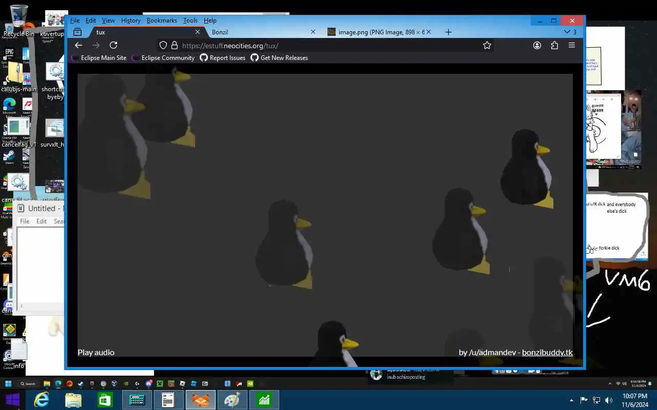Open Get New Releases bookmark
Image resolution: width=657 pixels, height=410 pixels.
(x=279, y=58)
